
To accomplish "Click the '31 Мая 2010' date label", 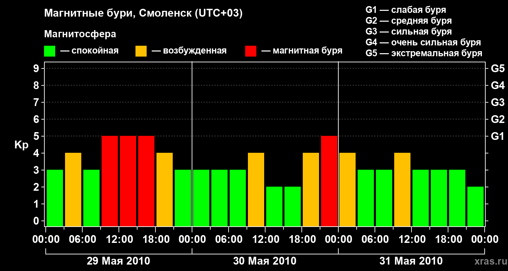I will coord(411,261).
